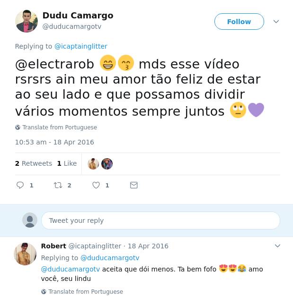
Task: Click the retweet arrows icon
Action: tap(58, 185)
